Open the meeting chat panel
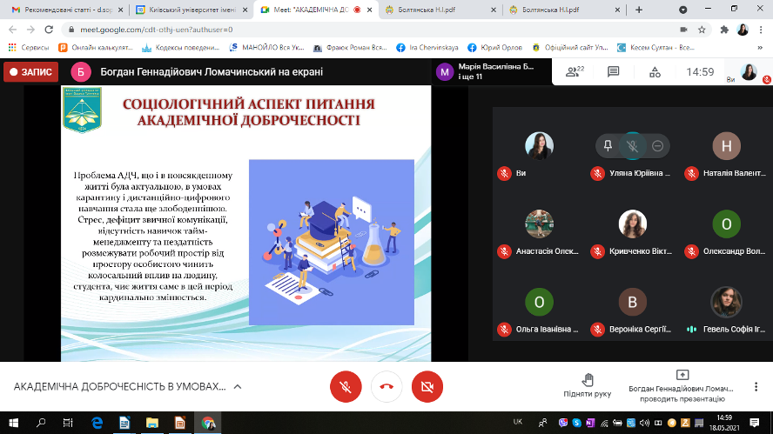The height and width of the screenshot is (434, 773). coord(614,72)
